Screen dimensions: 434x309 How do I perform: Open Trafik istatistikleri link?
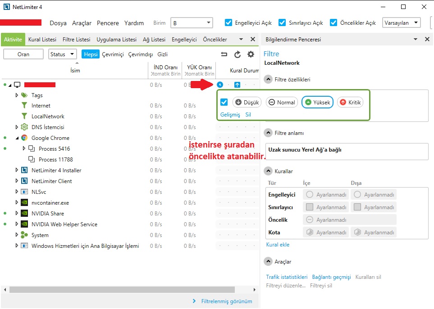[287, 277]
